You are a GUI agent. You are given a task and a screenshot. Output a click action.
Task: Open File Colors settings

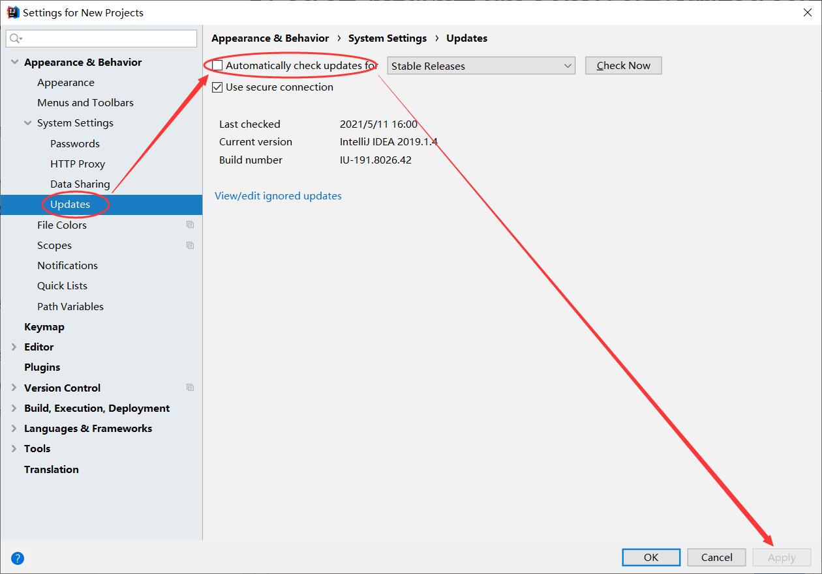tap(62, 225)
